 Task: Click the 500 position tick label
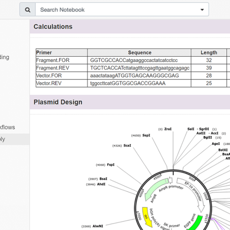click(x=192, y=179)
